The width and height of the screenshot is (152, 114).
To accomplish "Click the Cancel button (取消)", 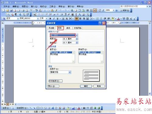I will point(99,86).
